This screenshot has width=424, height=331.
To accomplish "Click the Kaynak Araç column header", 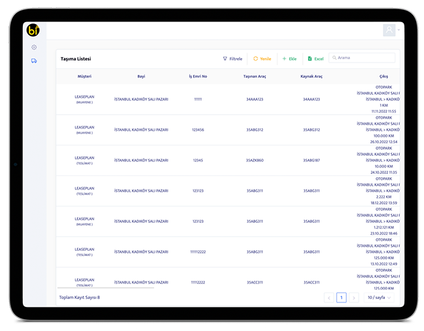I will tap(312, 76).
